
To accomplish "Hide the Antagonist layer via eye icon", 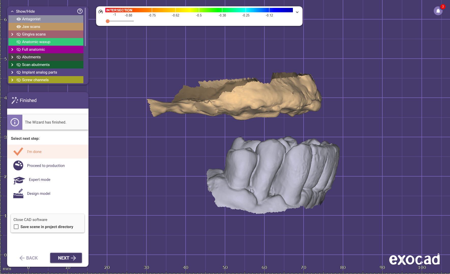I will (19, 19).
